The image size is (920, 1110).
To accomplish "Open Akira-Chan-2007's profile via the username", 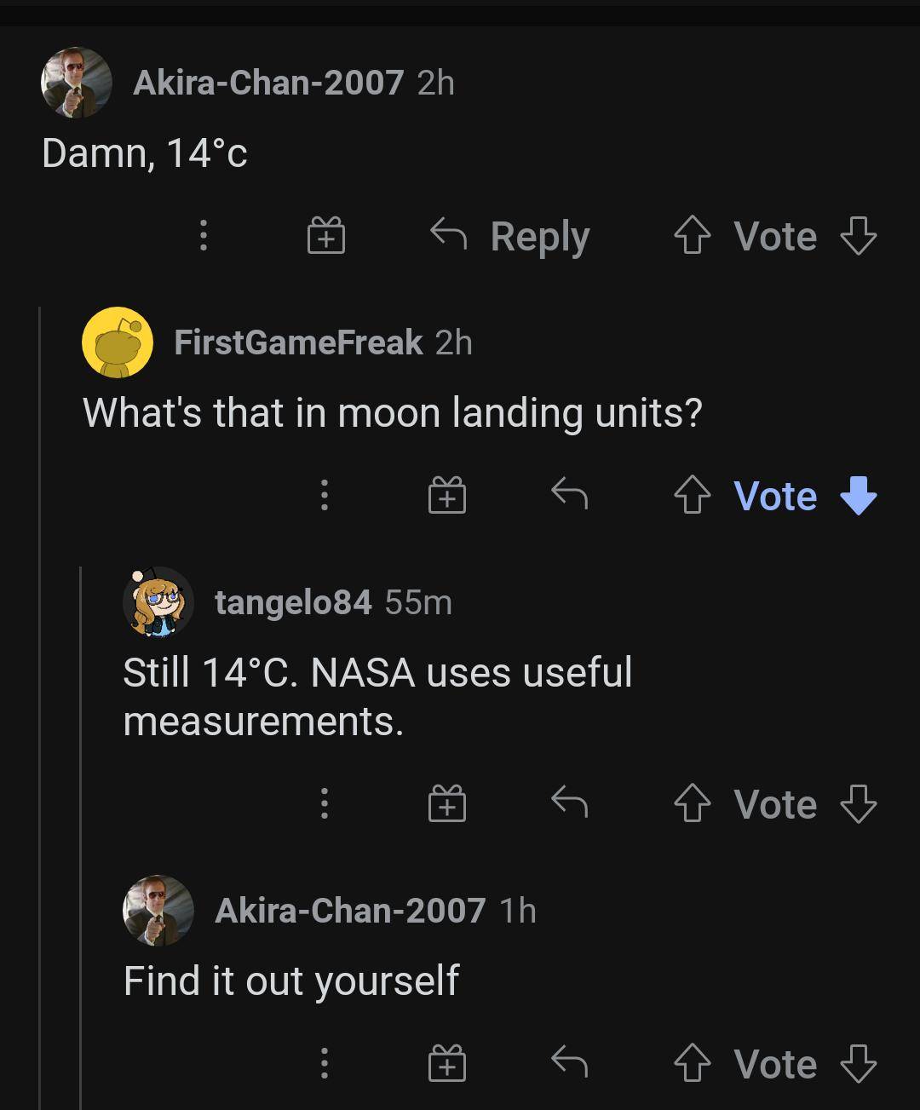I will 268,82.
